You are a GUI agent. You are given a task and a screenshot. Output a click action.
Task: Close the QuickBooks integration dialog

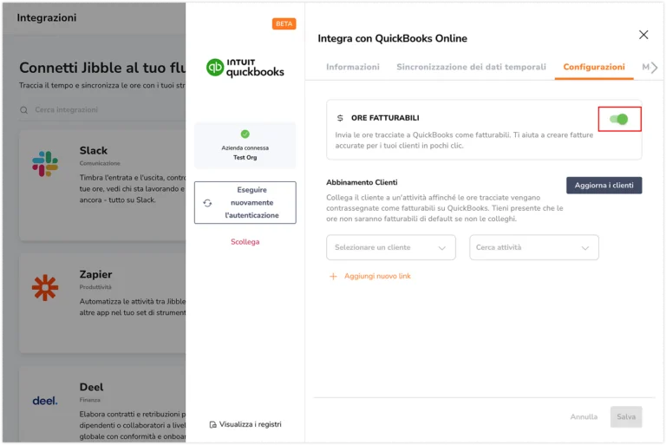pos(643,35)
